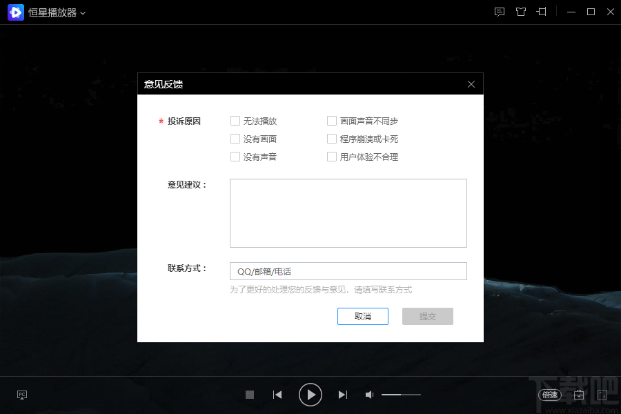Viewport: 621px width, 414px height.
Task: Click the stop playback square button
Action: tap(250, 395)
